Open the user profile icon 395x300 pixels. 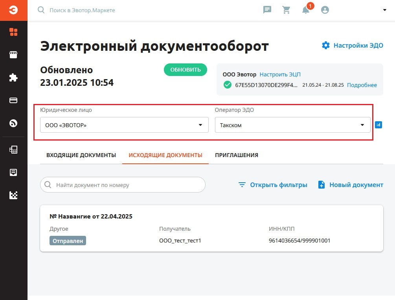point(325,10)
